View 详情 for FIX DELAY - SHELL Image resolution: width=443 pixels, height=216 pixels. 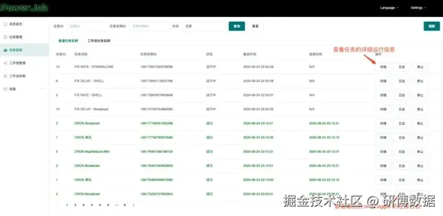[x=383, y=81]
